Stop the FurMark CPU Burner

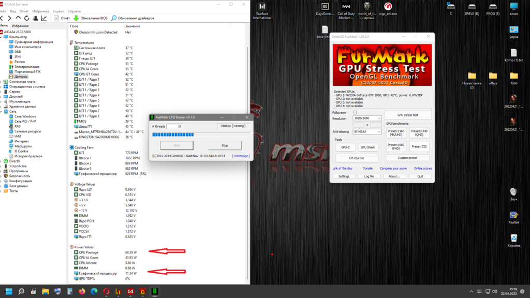coord(225,145)
